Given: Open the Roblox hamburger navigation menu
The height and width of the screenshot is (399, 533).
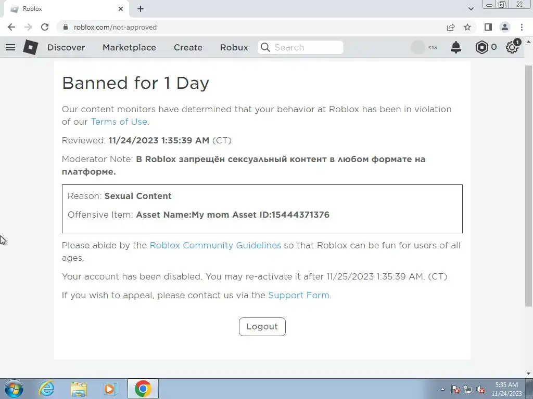Looking at the screenshot, I should pyautogui.click(x=10, y=47).
